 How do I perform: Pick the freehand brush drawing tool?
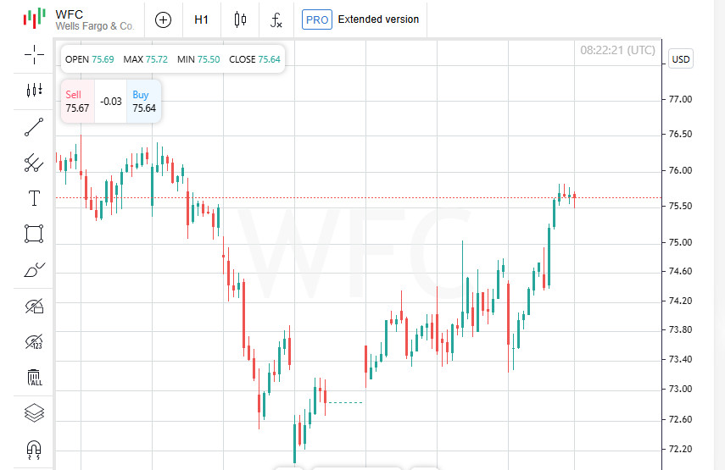pyautogui.click(x=34, y=270)
